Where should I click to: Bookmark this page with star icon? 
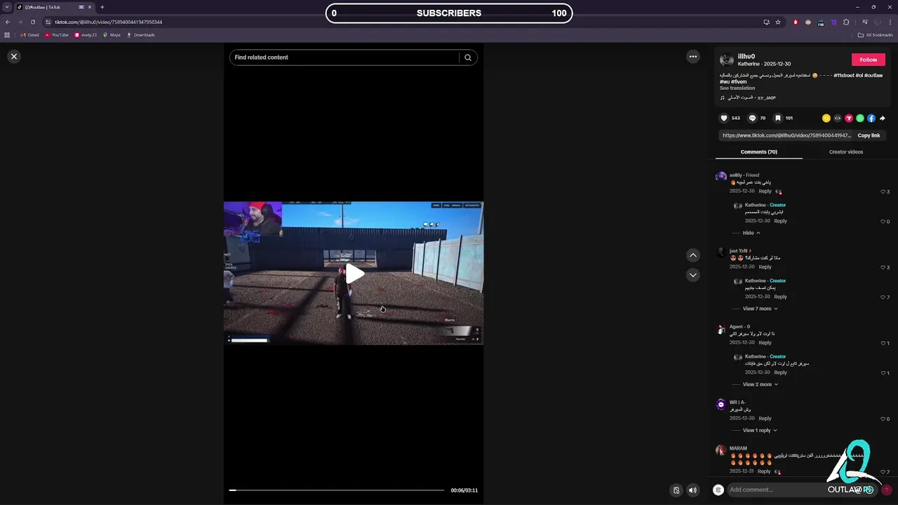coord(778,22)
